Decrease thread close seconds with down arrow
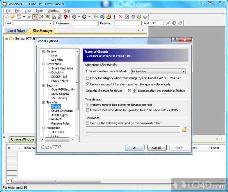Image resolution: width=228 pixels, height=192 pixels. pyautogui.click(x=135, y=92)
